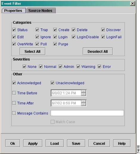
Task: Uncheck the Acknowledged checkbox
Action: click(x=14, y=83)
